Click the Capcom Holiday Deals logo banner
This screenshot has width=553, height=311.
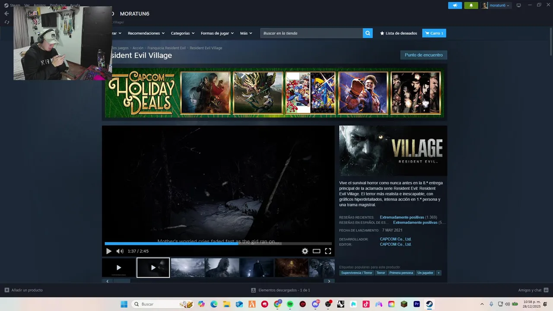pyautogui.click(x=142, y=92)
